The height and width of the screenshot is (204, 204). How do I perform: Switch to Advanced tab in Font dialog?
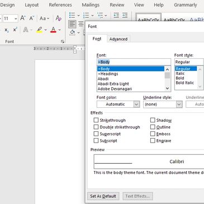pos(118,39)
